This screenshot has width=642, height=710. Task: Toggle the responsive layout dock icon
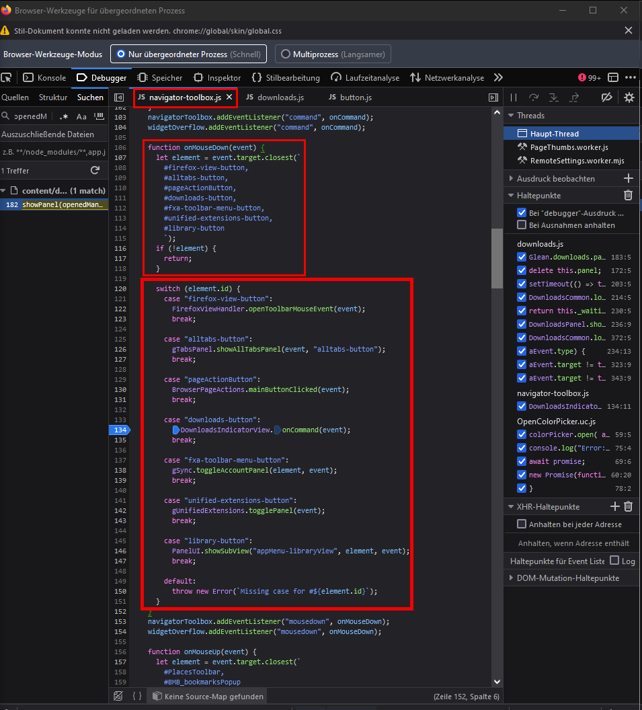click(x=613, y=77)
